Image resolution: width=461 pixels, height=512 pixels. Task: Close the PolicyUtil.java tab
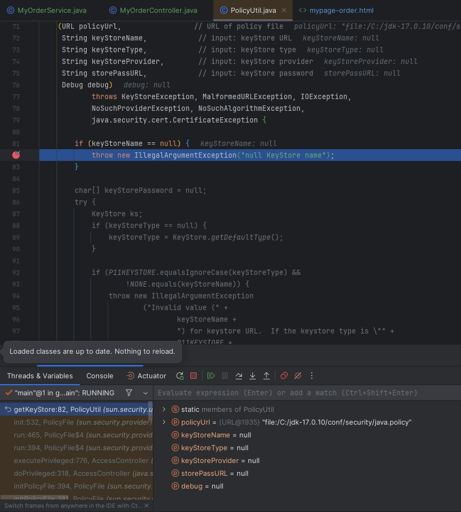[x=284, y=10]
